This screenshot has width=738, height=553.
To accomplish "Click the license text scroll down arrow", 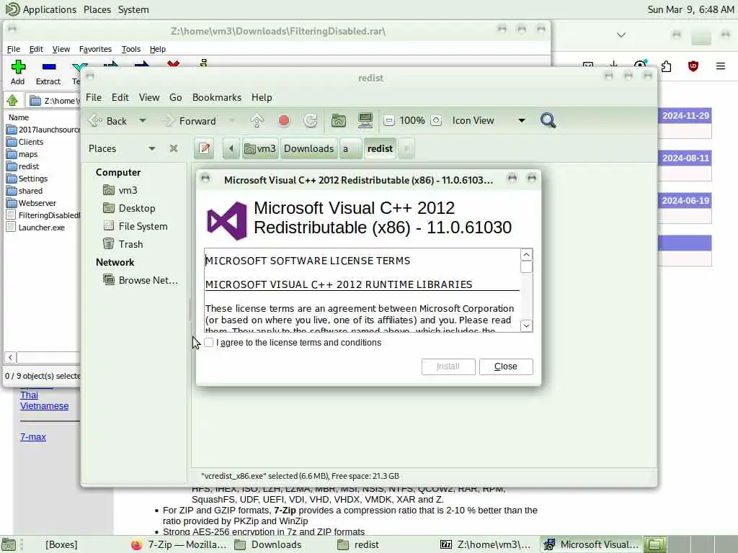I will pos(526,325).
